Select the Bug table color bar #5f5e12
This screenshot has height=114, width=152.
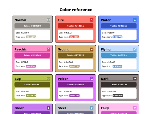click(32, 84)
